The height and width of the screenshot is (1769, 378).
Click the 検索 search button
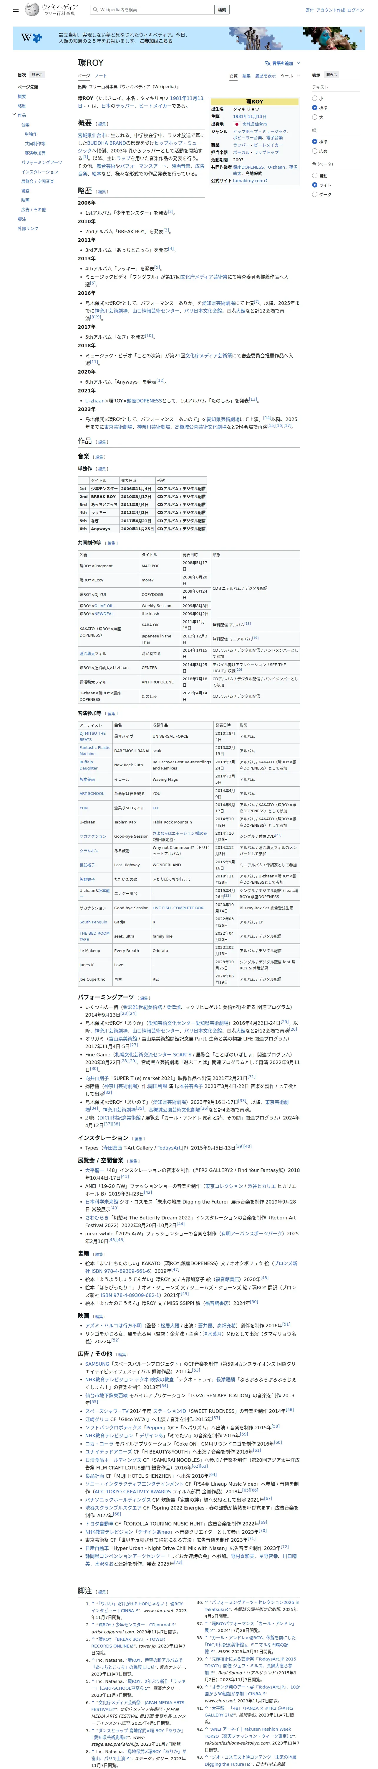(x=222, y=10)
